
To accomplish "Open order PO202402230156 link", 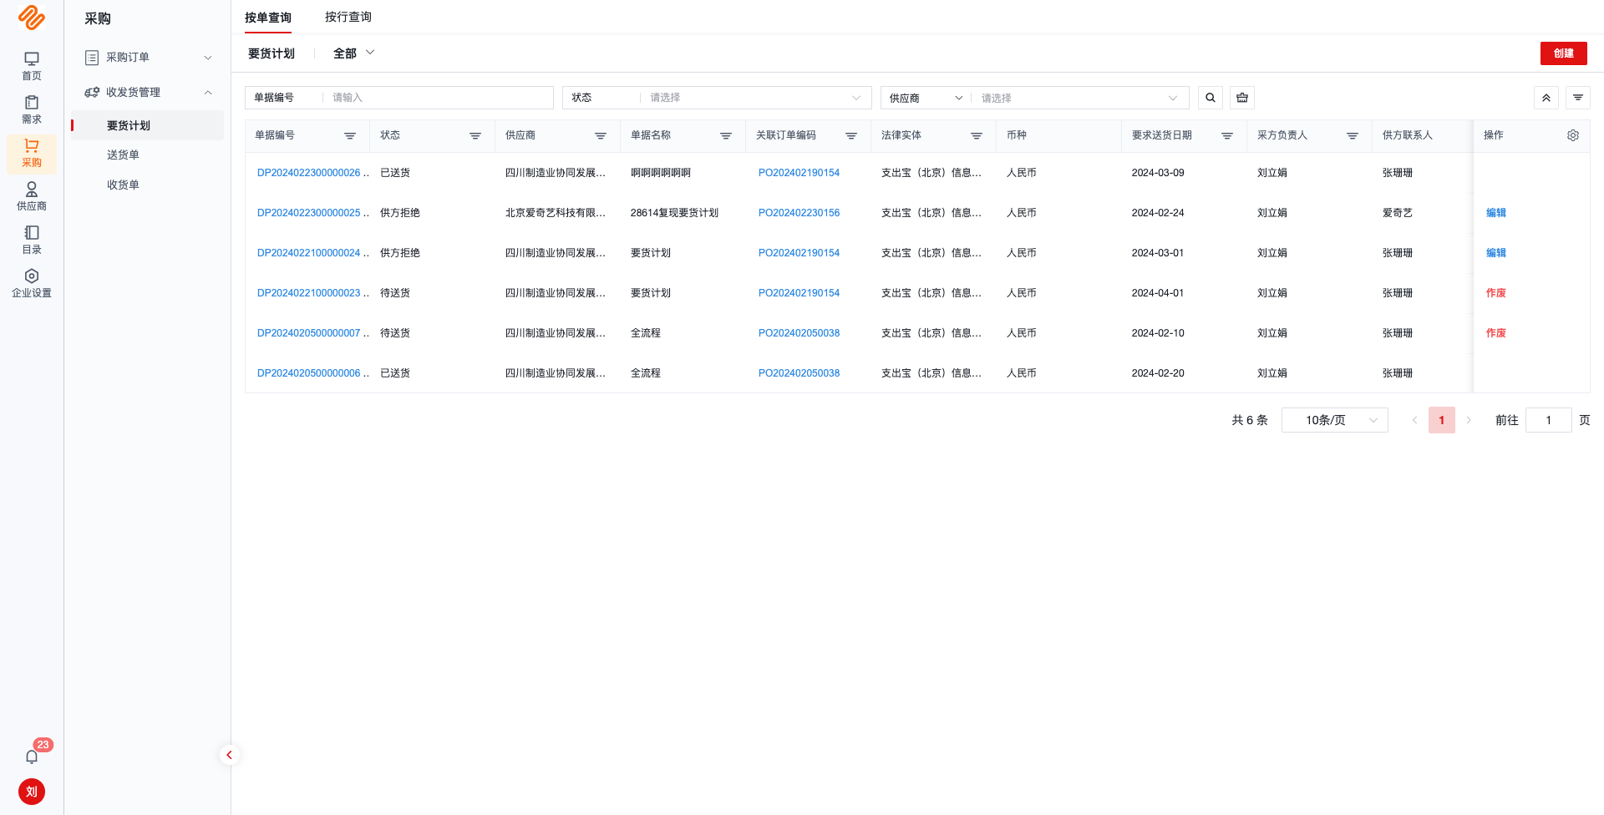I will pos(799,213).
